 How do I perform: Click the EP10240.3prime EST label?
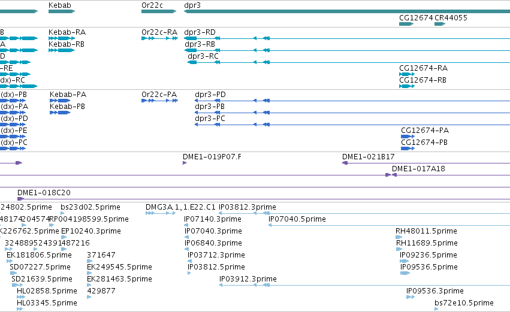[91, 231]
